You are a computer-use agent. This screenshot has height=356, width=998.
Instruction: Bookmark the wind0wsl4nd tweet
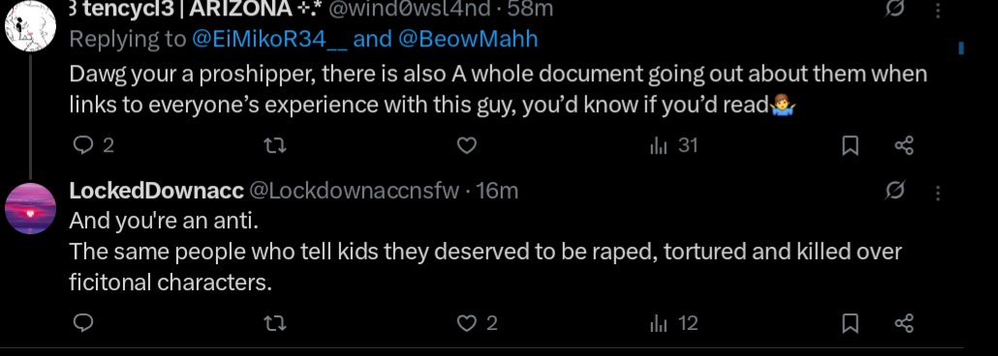pos(851,146)
